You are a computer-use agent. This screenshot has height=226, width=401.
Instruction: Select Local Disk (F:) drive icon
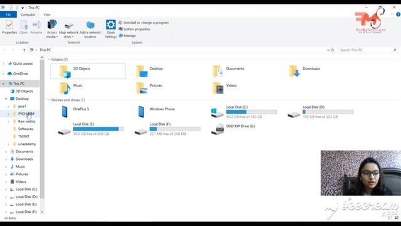click(x=141, y=131)
